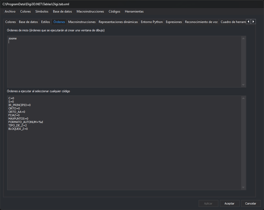Click the BLOQUEA_Z=0 line in code orders box
This screenshot has height=210, width=264.
pyautogui.click(x=18, y=129)
